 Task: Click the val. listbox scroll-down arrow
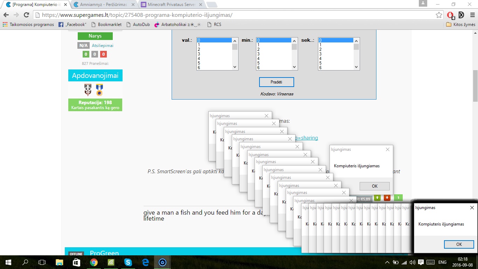235,67
